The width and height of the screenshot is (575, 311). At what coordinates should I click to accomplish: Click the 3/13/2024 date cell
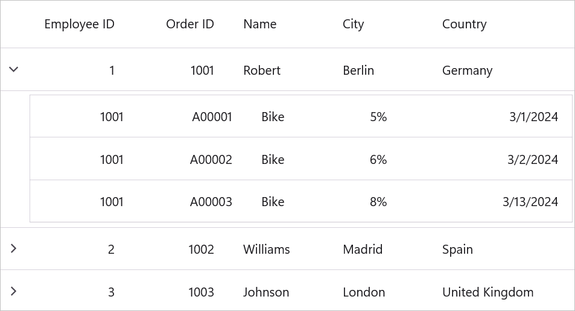[x=530, y=202]
